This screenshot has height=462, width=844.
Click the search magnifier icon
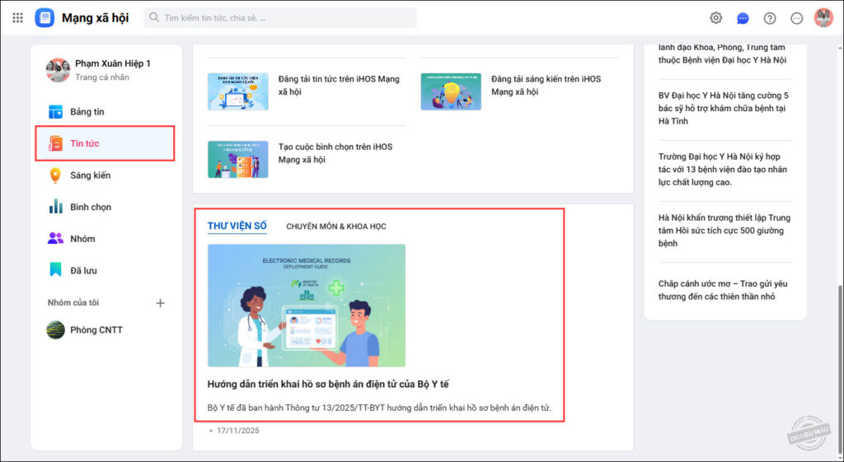click(154, 18)
